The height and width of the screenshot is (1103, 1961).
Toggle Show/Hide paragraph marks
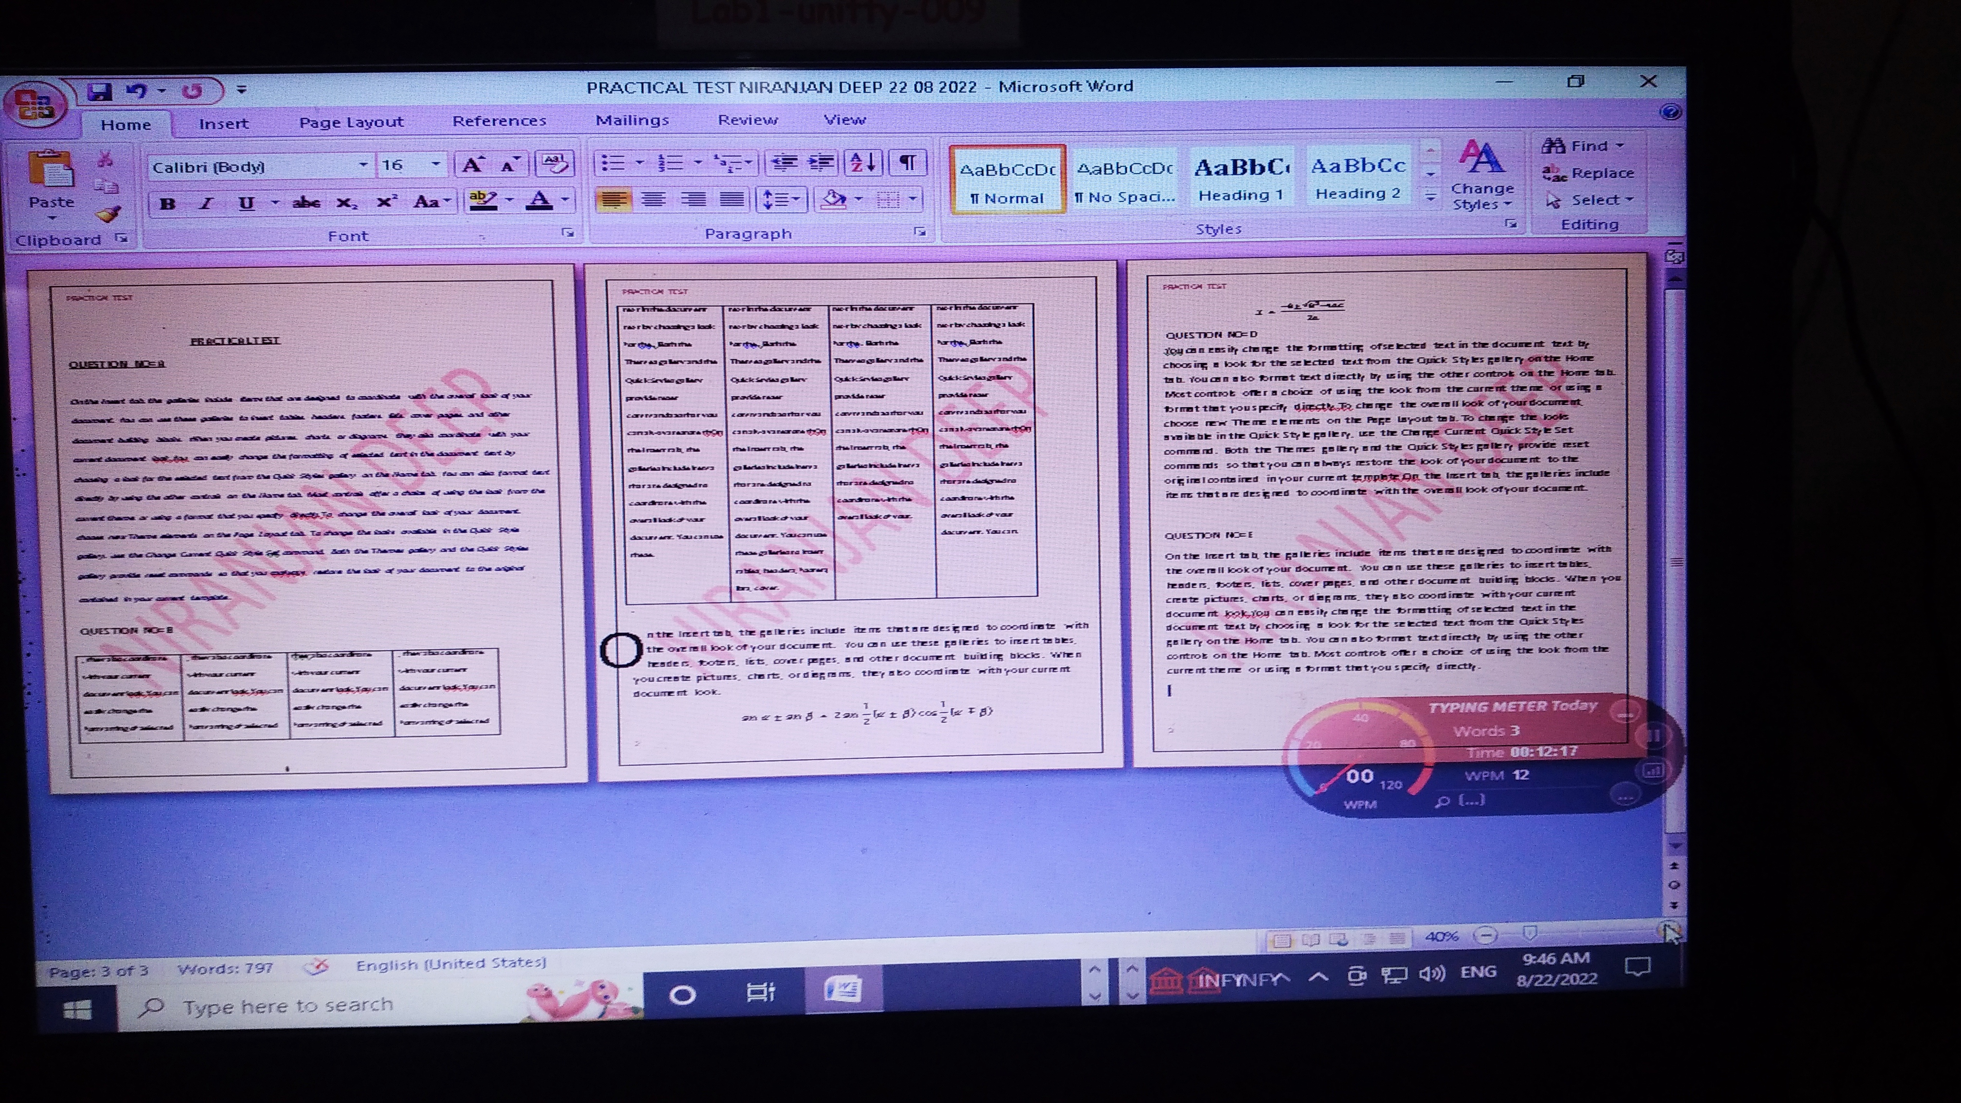[x=908, y=162]
